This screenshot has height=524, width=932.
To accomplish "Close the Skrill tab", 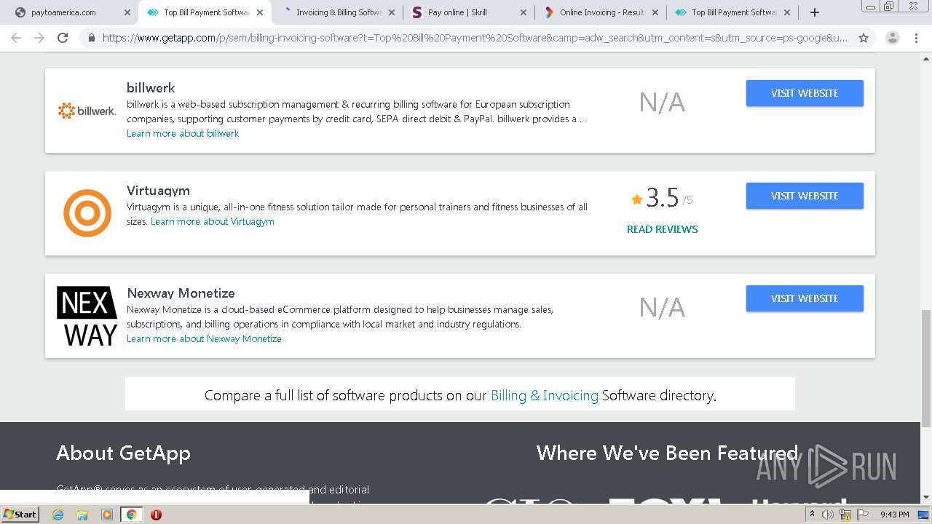I will (x=523, y=12).
